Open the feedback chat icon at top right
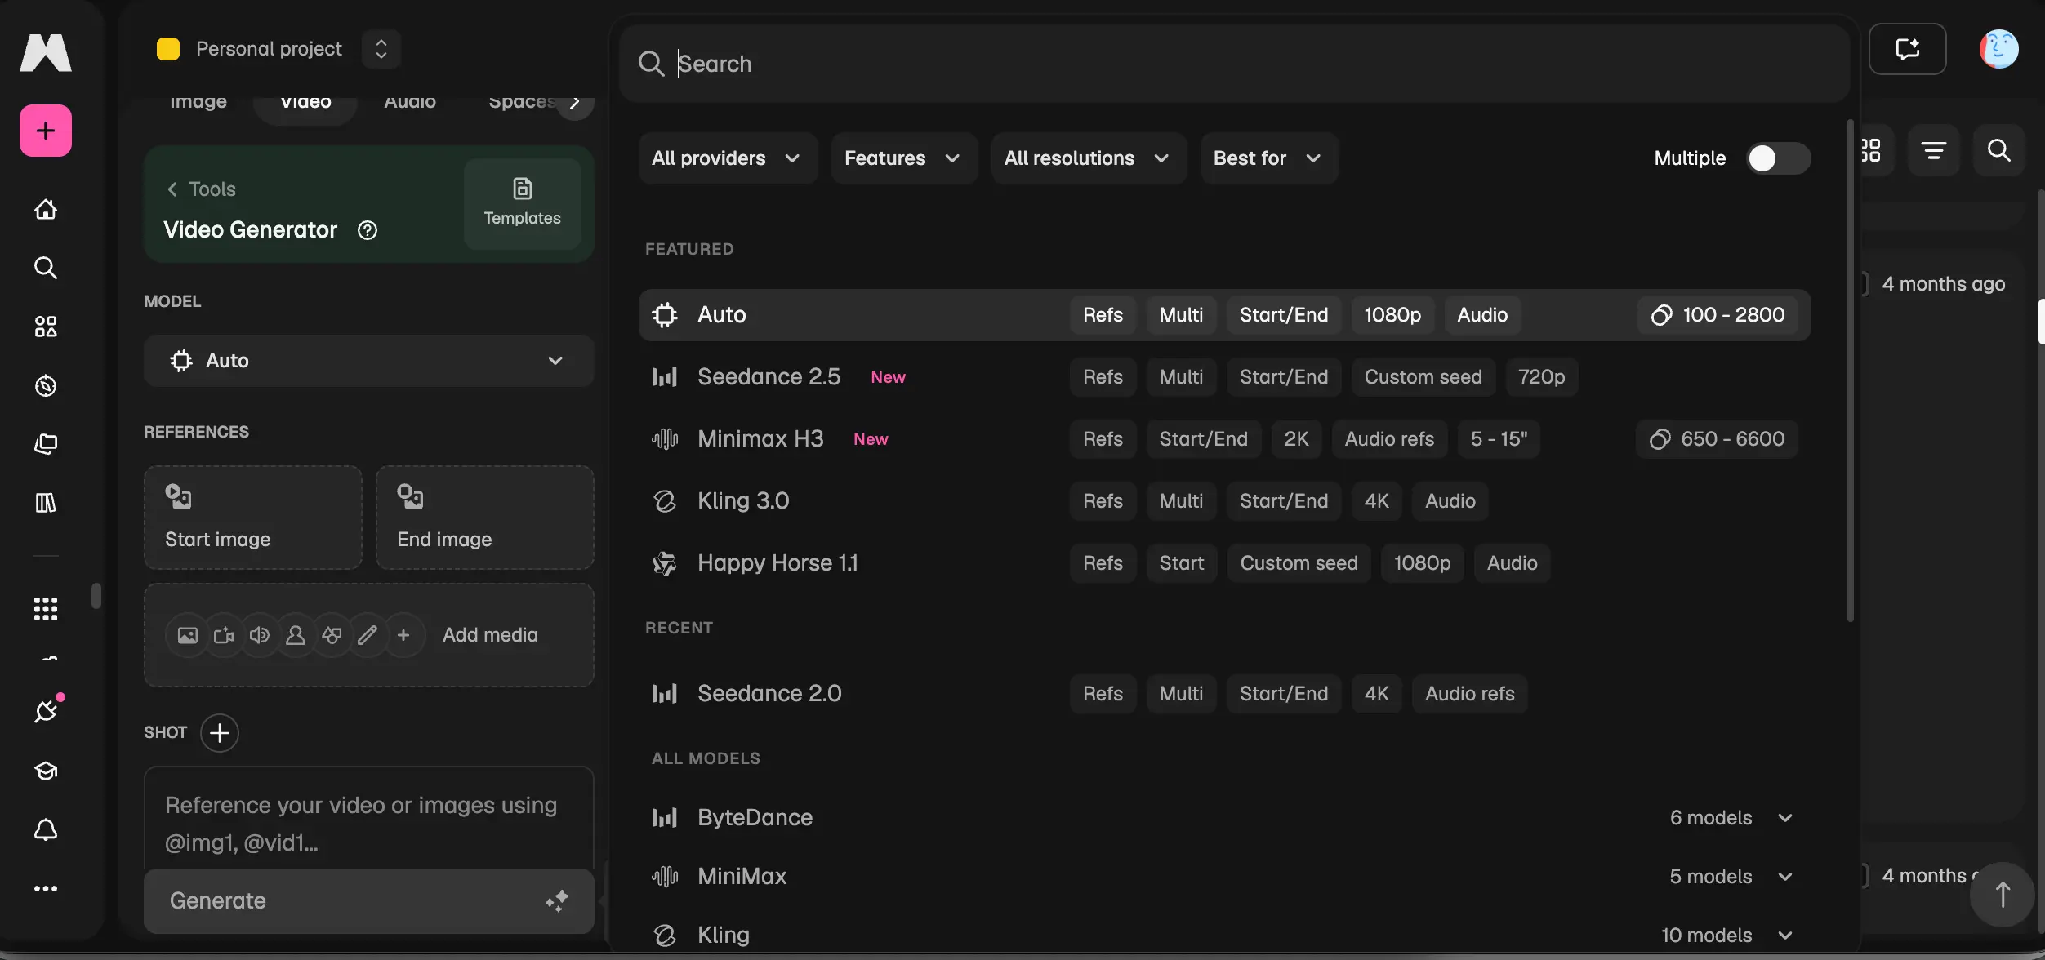Image resolution: width=2045 pixels, height=960 pixels. (1908, 49)
